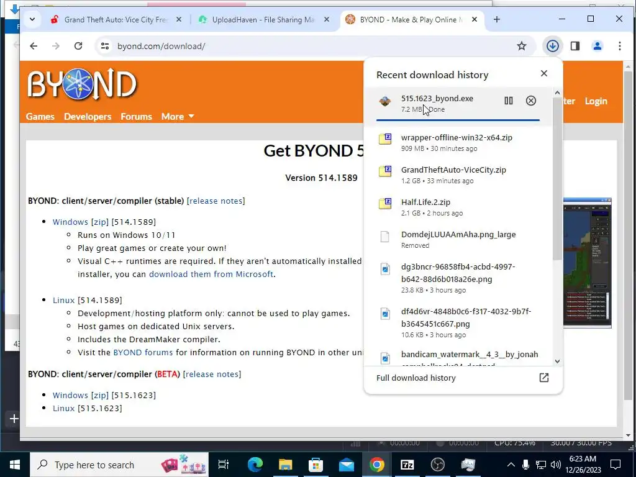636x477 pixels.
Task: Open stable release notes link
Action: [x=216, y=201]
